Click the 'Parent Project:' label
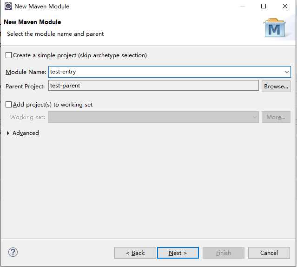The width and height of the screenshot is (297, 267). [25, 87]
